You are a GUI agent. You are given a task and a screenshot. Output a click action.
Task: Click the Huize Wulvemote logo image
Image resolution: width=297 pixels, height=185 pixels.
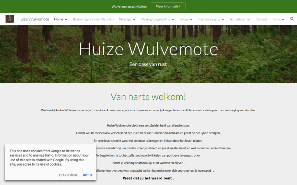(10, 19)
